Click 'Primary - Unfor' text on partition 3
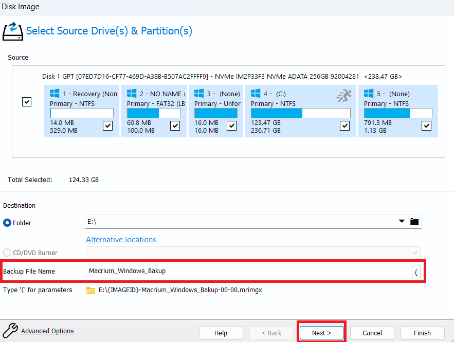The width and height of the screenshot is (454, 342). point(217,103)
